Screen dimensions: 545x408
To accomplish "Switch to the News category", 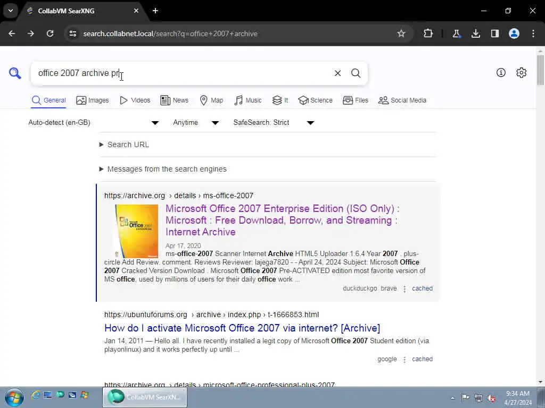I will [174, 100].
